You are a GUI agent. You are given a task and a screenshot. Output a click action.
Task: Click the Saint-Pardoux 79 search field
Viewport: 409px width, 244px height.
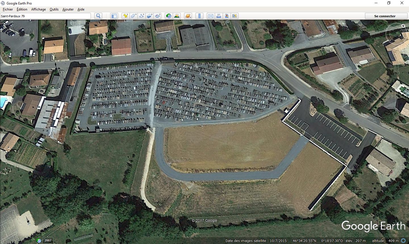pyautogui.click(x=45, y=16)
